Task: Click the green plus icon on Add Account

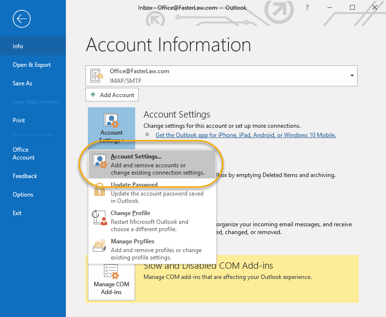Action: tap(93, 95)
